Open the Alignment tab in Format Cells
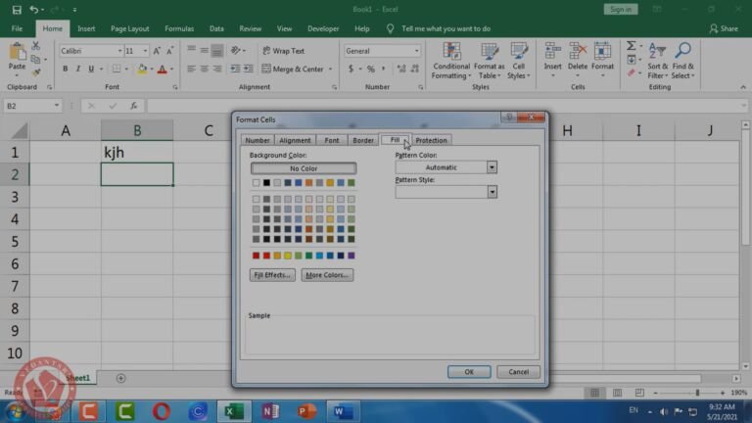The height and width of the screenshot is (423, 752). [295, 140]
